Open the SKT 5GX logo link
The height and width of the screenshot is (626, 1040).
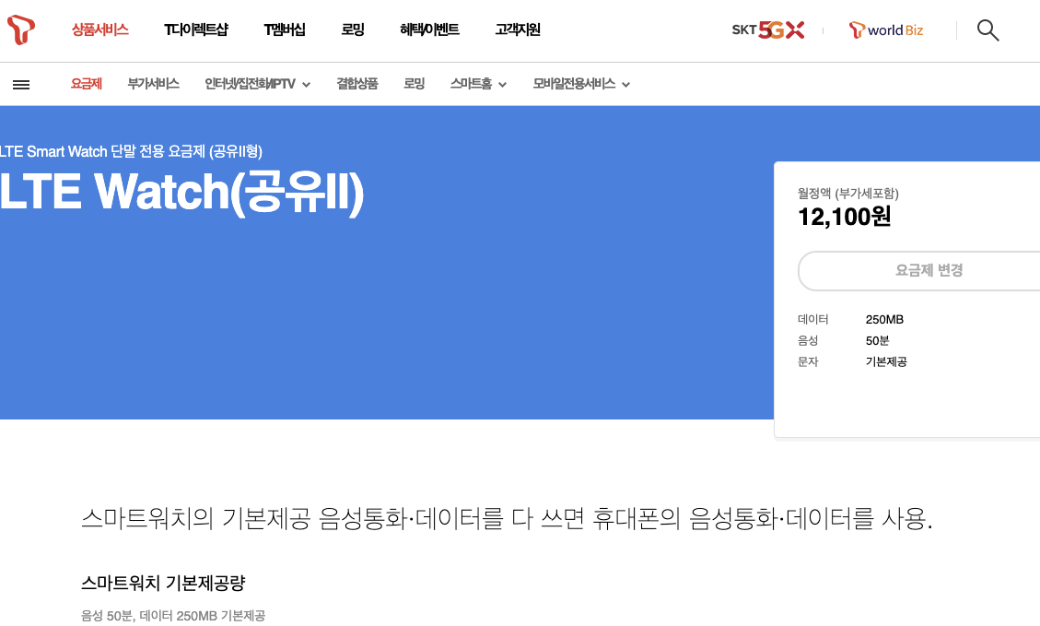pyautogui.click(x=768, y=30)
